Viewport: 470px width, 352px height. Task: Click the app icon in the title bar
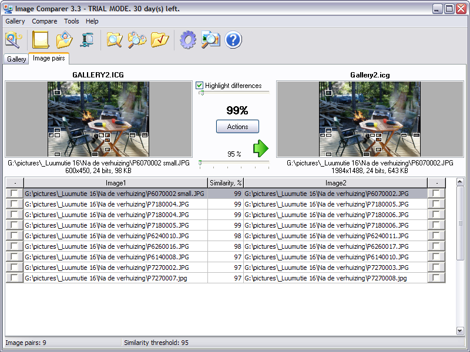pyautogui.click(x=8, y=9)
